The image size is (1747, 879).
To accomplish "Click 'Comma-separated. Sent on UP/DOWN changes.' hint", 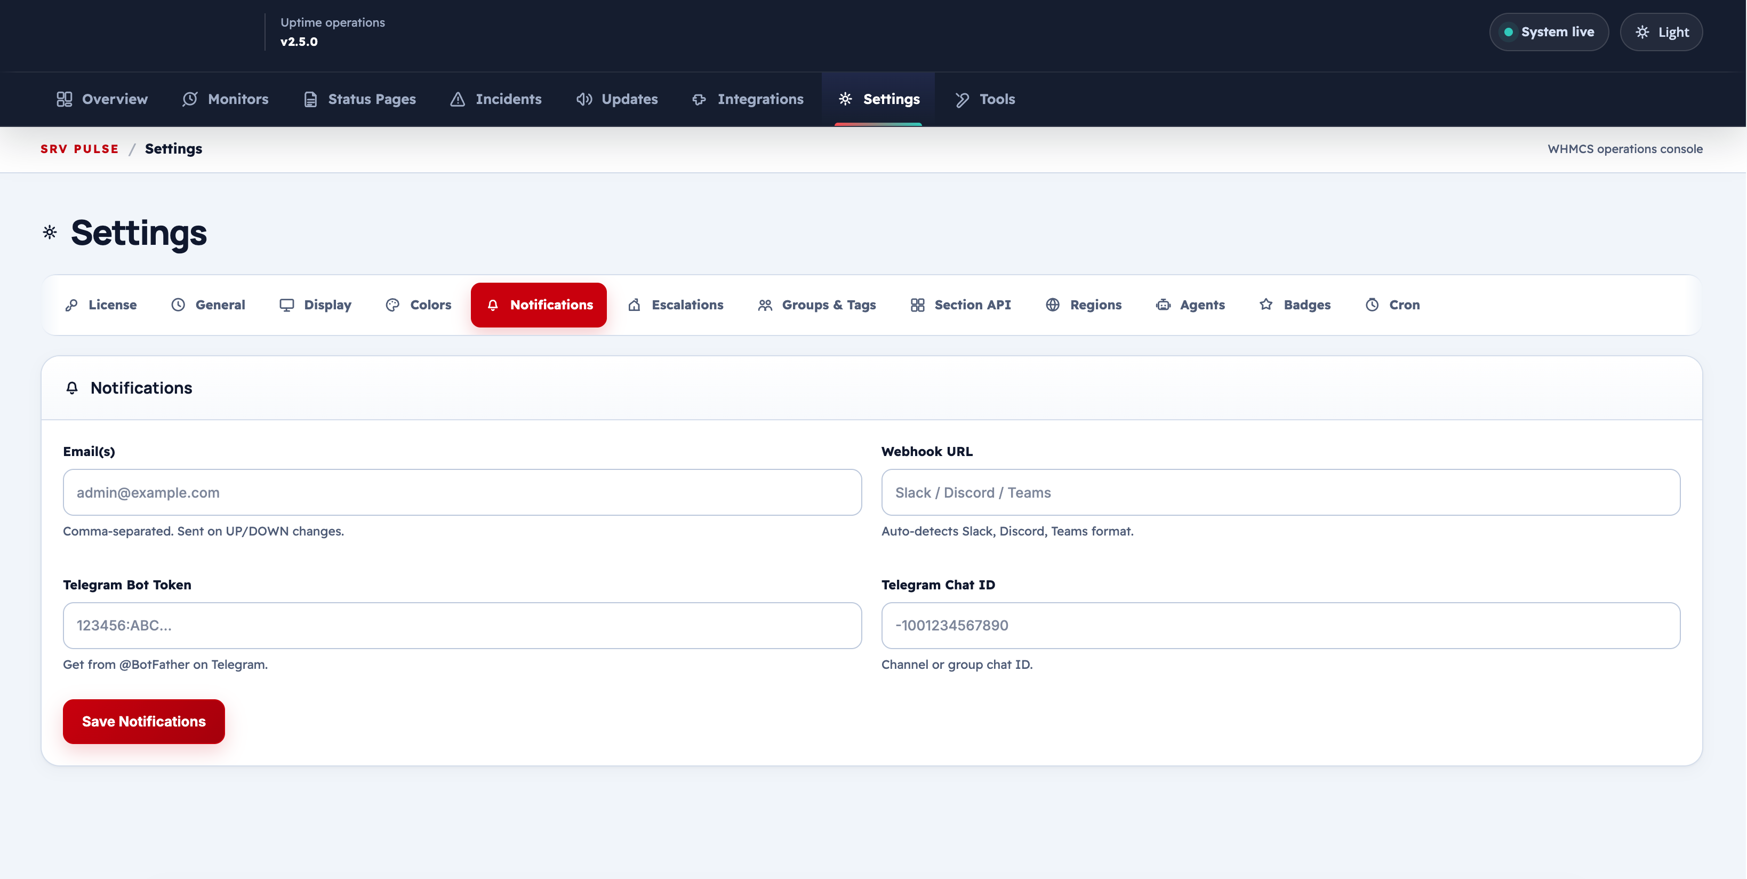I will [x=204, y=531].
